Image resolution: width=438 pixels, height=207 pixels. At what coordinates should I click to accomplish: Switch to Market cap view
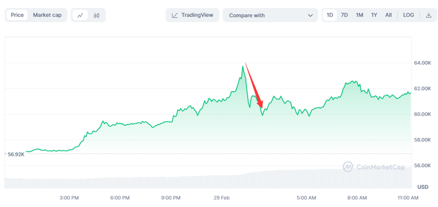coord(47,15)
